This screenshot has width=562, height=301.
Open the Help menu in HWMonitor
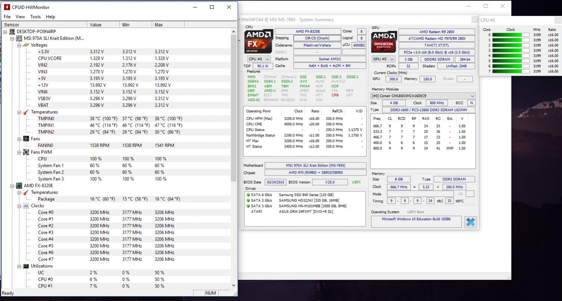pos(50,16)
